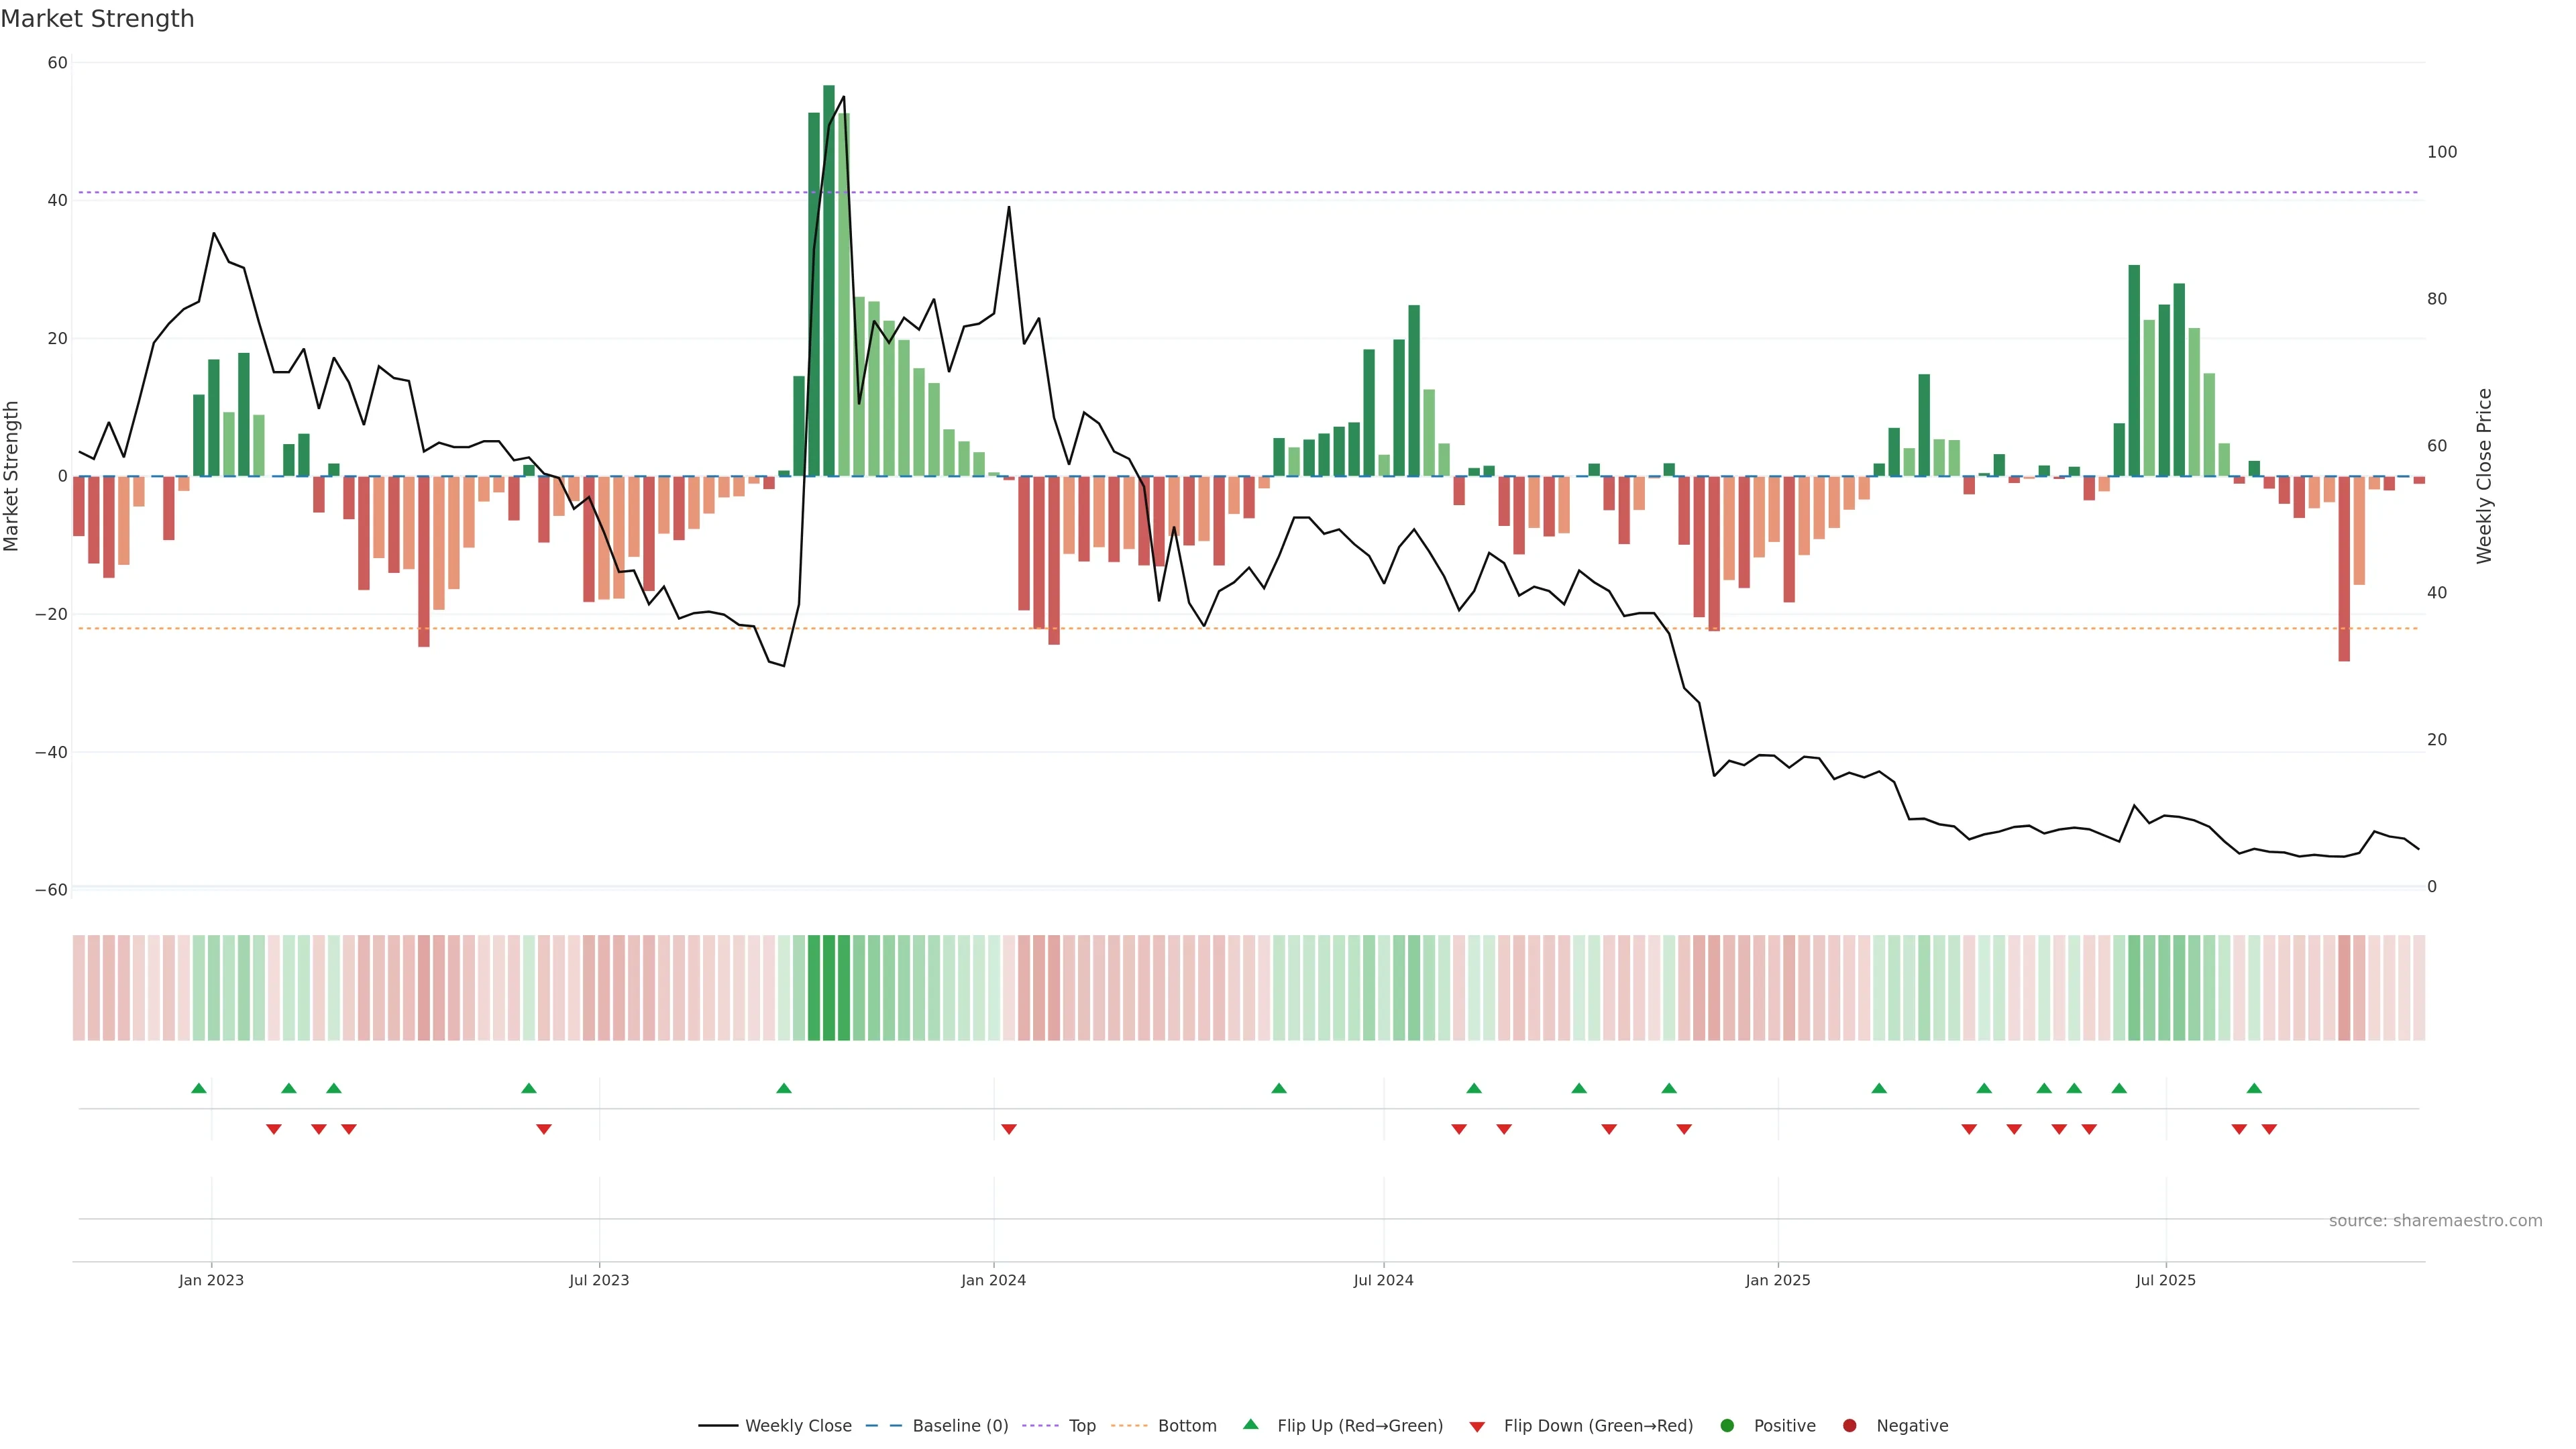This screenshot has height=1449, width=2576.
Task: Click the sharemaestro.com source text
Action: [2435, 1221]
